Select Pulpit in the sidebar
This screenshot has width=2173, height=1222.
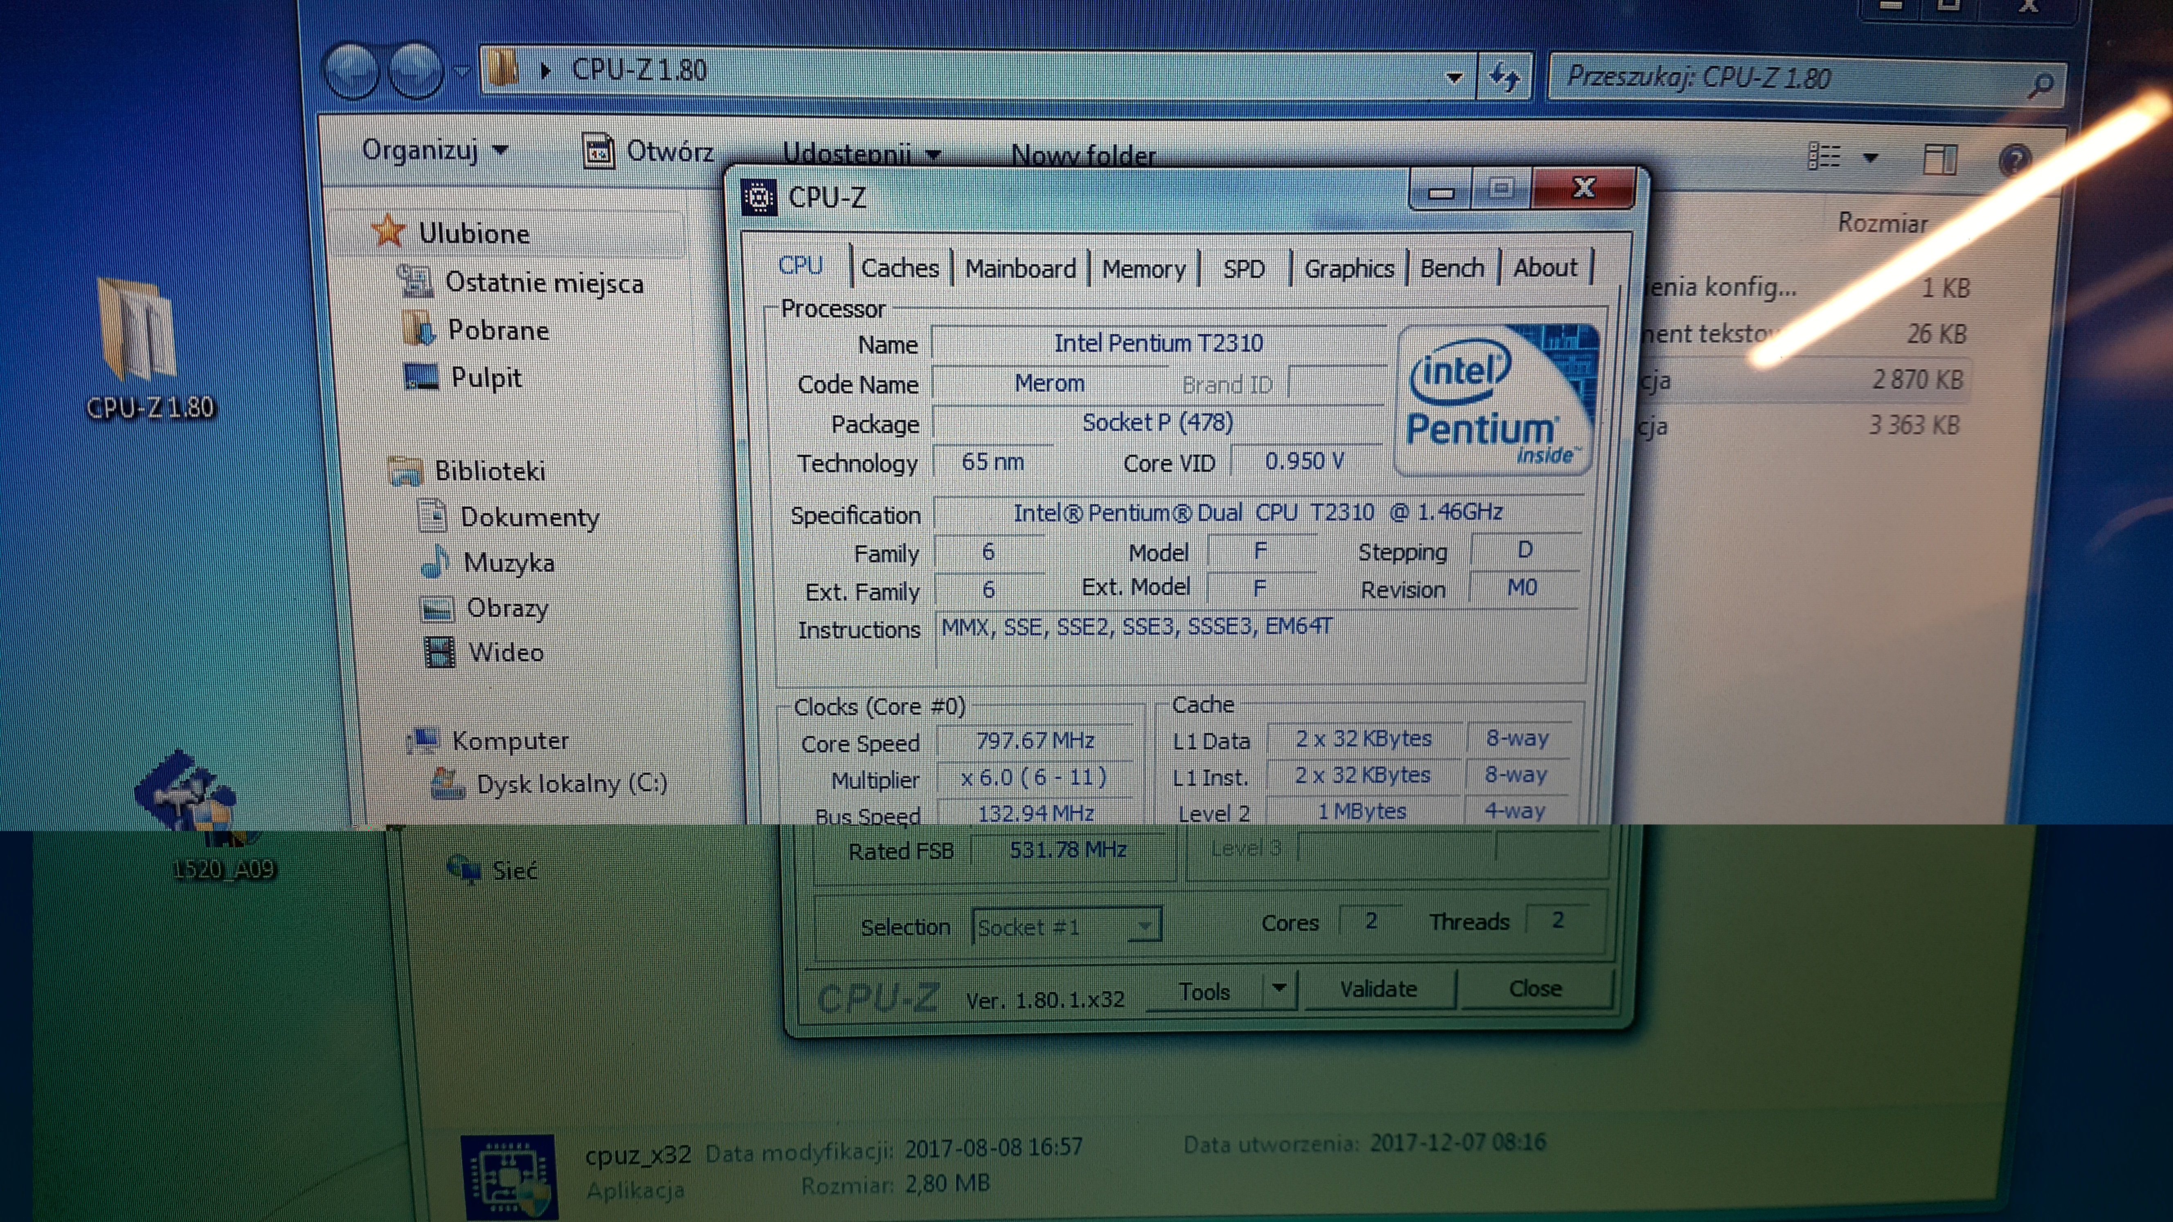tap(486, 378)
